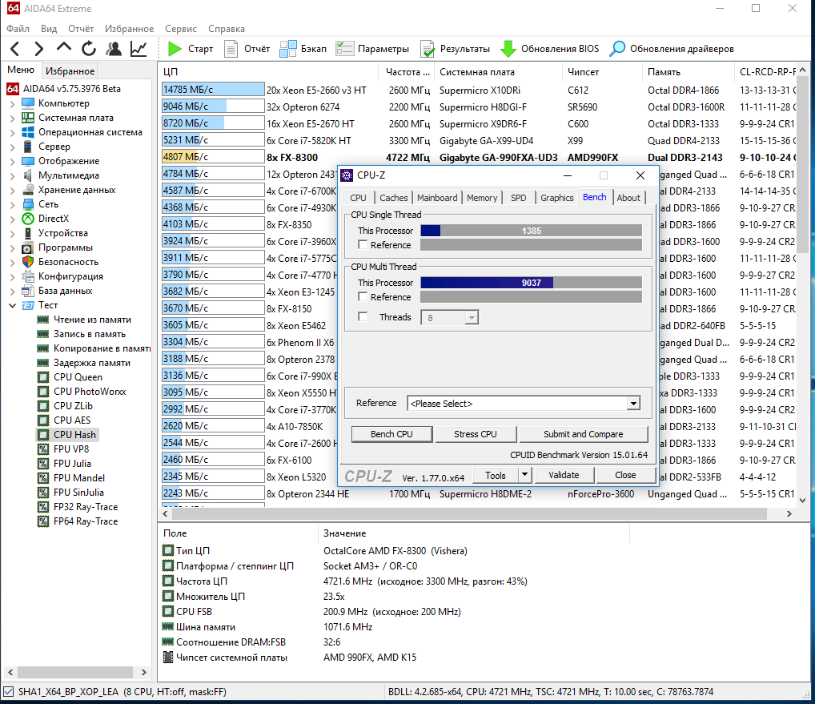Image resolution: width=815 pixels, height=704 pixels.
Task: Select CPU Queen benchmark in tree
Action: click(78, 377)
